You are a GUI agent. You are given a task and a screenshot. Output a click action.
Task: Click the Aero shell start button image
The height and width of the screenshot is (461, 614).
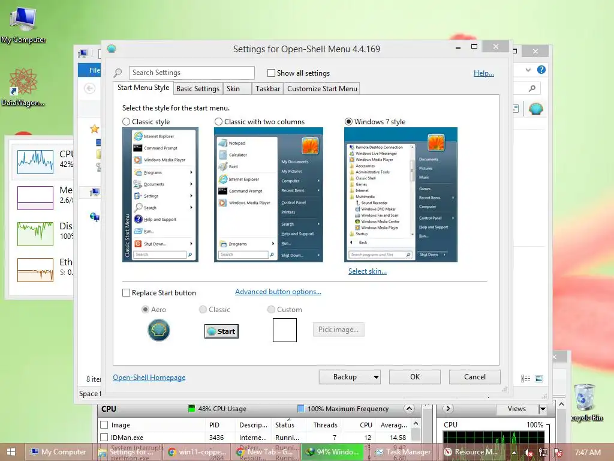158,330
